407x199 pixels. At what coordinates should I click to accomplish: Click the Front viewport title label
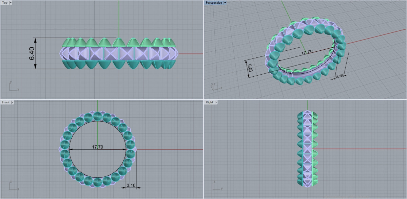(x=6, y=102)
